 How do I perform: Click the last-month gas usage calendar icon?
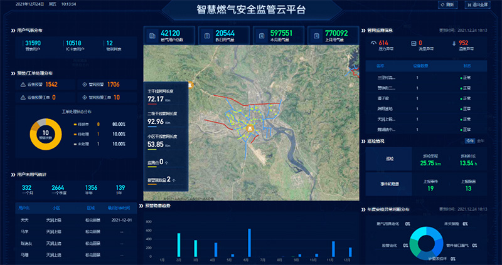(317, 36)
